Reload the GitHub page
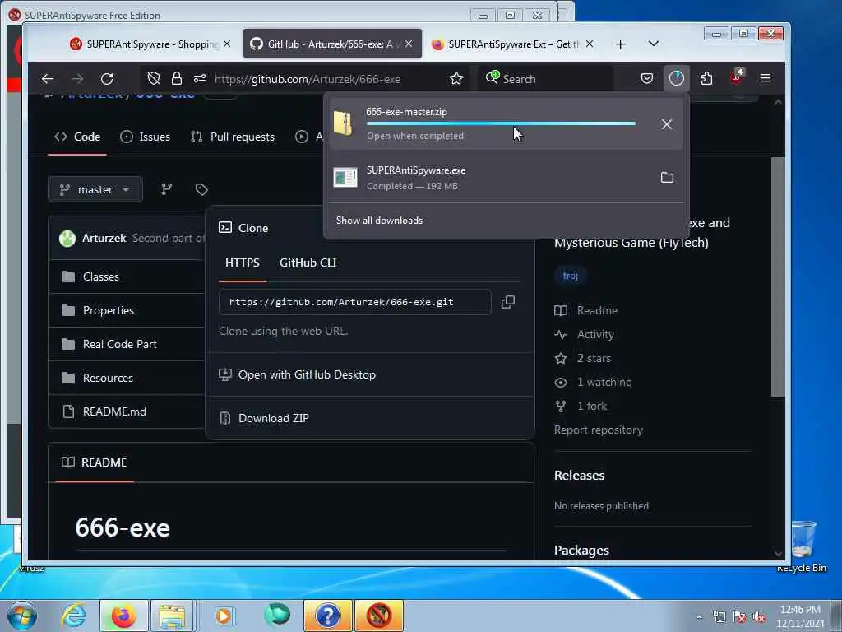Viewport: 842px width, 632px height. point(107,79)
